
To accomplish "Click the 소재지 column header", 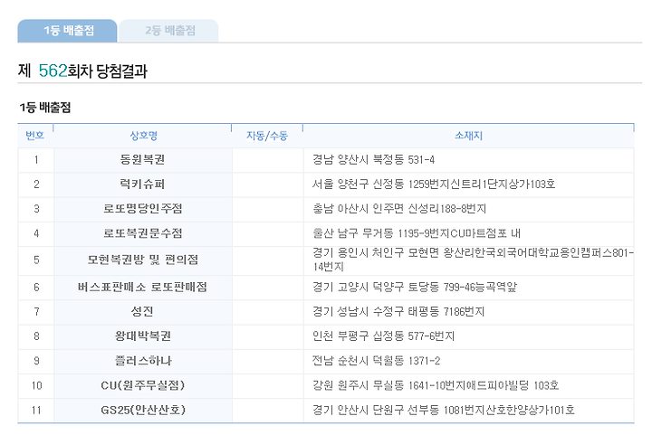I will 469,136.
